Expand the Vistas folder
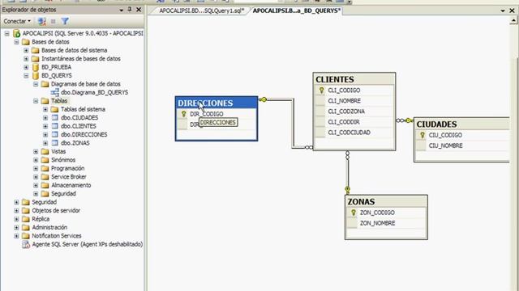Viewport: 519px width, 291px height. tap(36, 151)
